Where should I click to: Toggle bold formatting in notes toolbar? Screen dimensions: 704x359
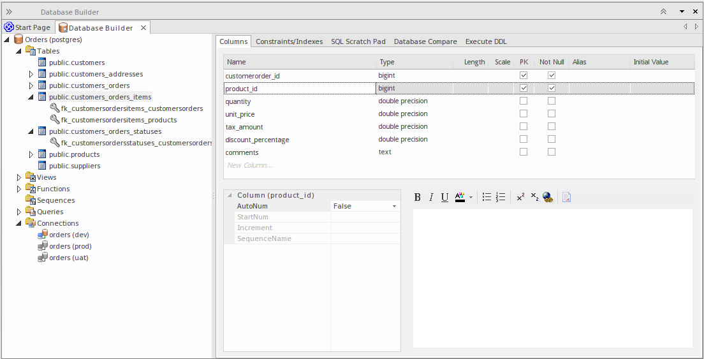point(417,198)
